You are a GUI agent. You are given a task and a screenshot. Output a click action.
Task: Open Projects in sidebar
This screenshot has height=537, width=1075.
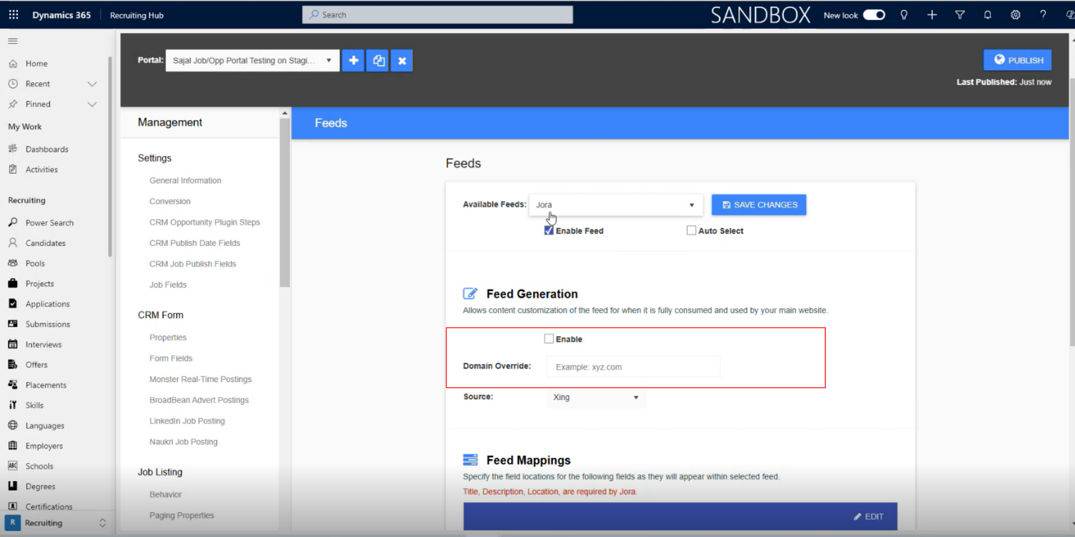[x=39, y=284]
